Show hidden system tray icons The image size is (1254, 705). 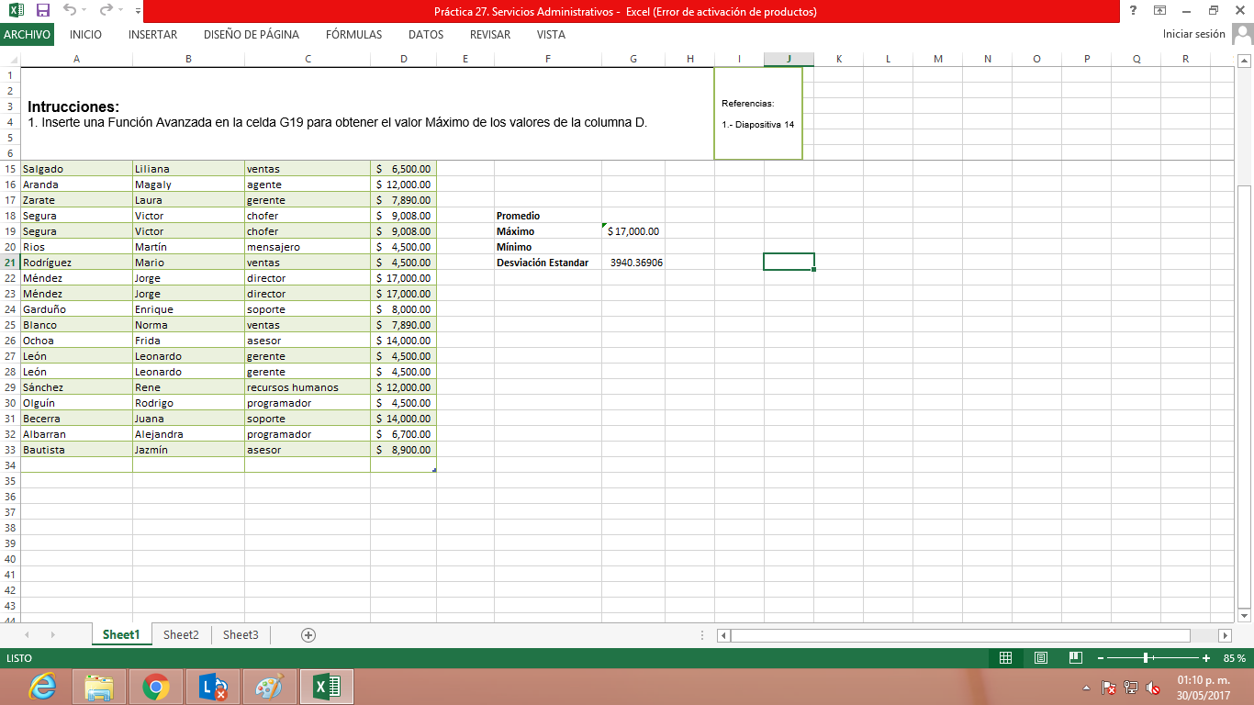(x=1087, y=688)
